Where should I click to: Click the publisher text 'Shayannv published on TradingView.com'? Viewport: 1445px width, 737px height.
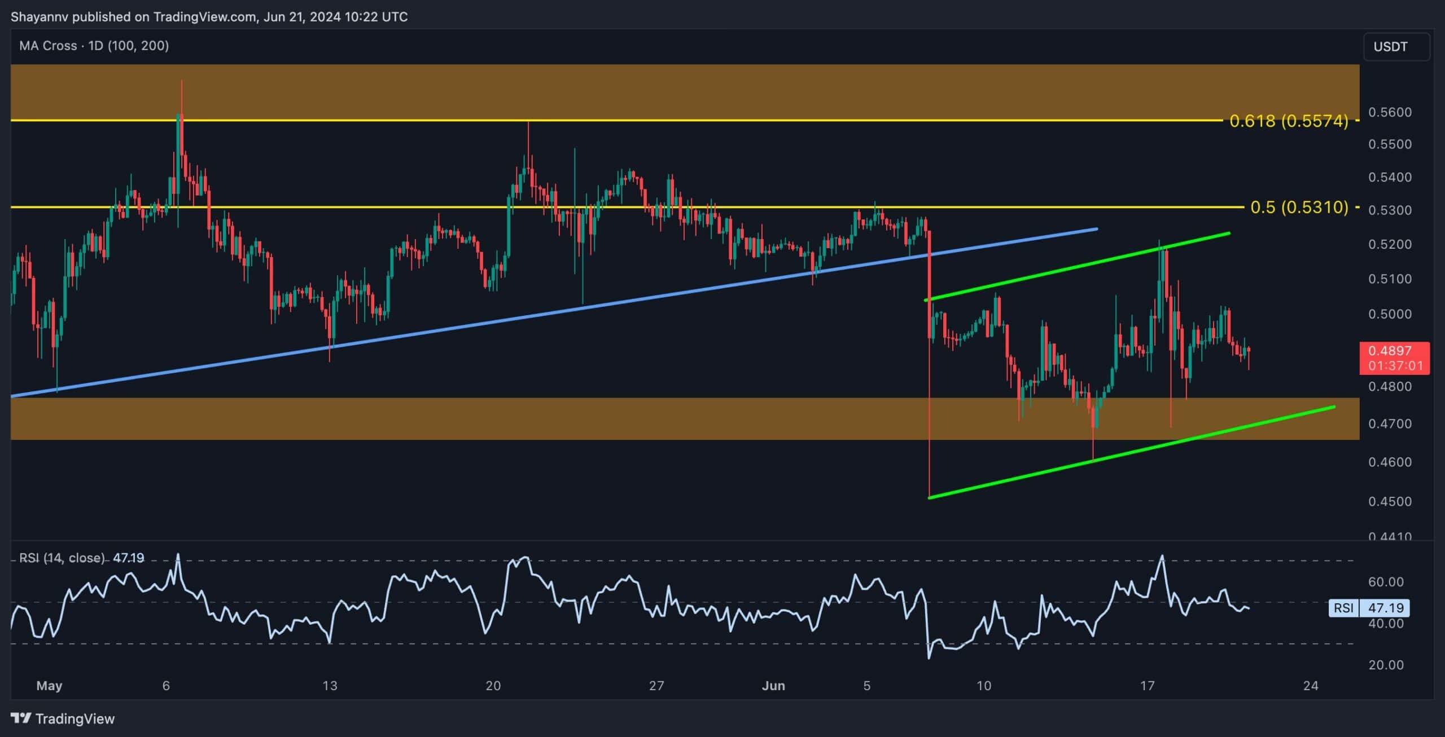pos(134,17)
